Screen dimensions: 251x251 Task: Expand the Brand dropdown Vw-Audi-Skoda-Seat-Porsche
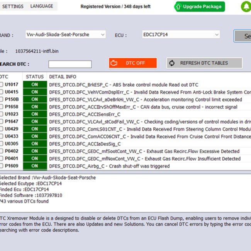[x=66, y=34]
